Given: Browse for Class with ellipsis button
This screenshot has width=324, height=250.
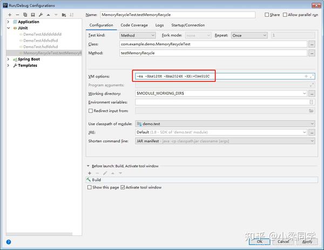Looking at the screenshot, I should (312, 44).
